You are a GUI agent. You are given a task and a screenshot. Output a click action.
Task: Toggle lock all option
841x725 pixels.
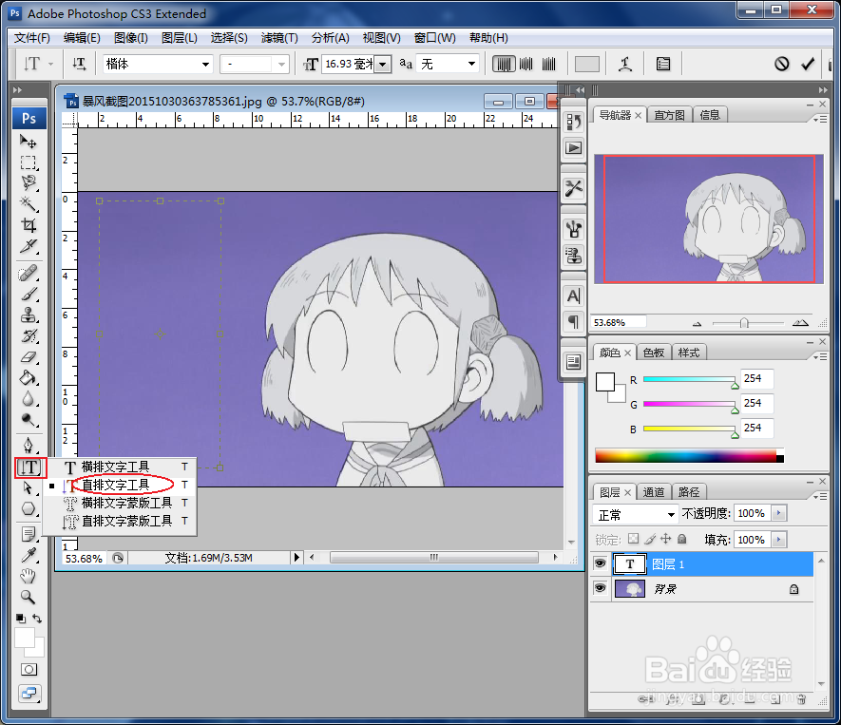681,539
